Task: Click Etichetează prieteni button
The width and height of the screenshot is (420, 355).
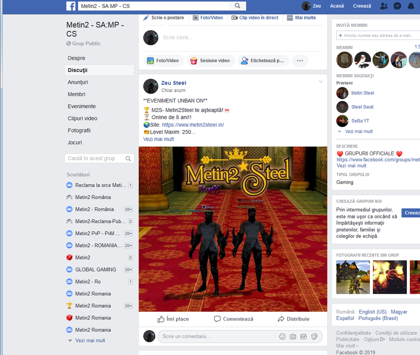Action: [x=264, y=60]
